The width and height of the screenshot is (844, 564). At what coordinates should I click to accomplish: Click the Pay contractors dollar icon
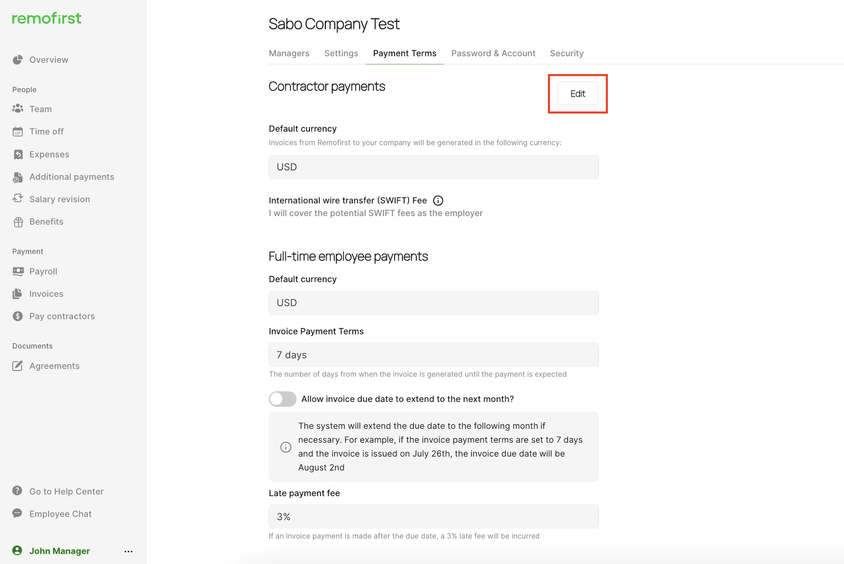pos(17,316)
